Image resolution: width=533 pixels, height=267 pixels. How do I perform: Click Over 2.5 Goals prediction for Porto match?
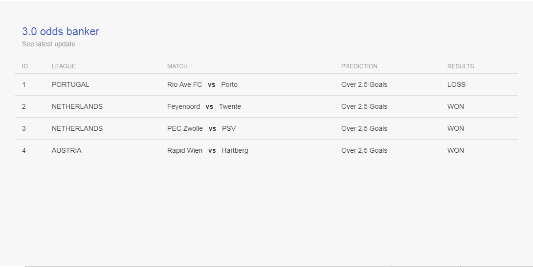tap(364, 84)
